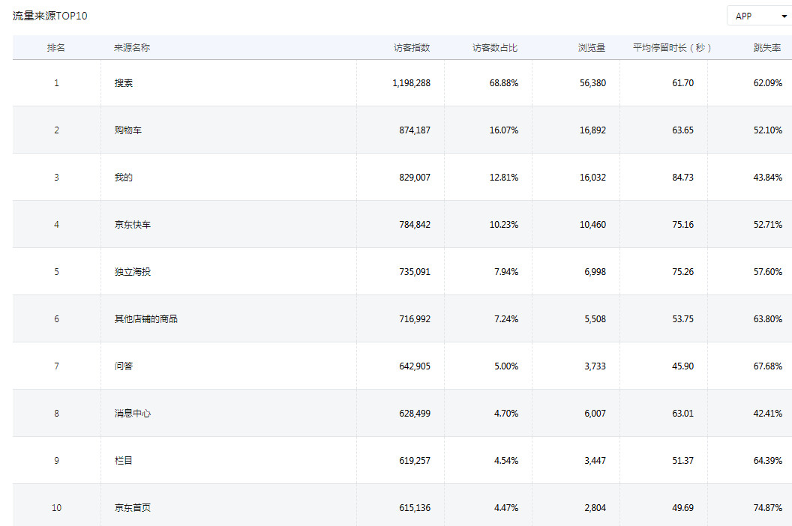Select the 京东快车 source name
792x526 pixels.
pyautogui.click(x=132, y=225)
